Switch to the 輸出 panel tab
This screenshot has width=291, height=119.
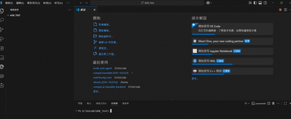[x=89, y=103]
